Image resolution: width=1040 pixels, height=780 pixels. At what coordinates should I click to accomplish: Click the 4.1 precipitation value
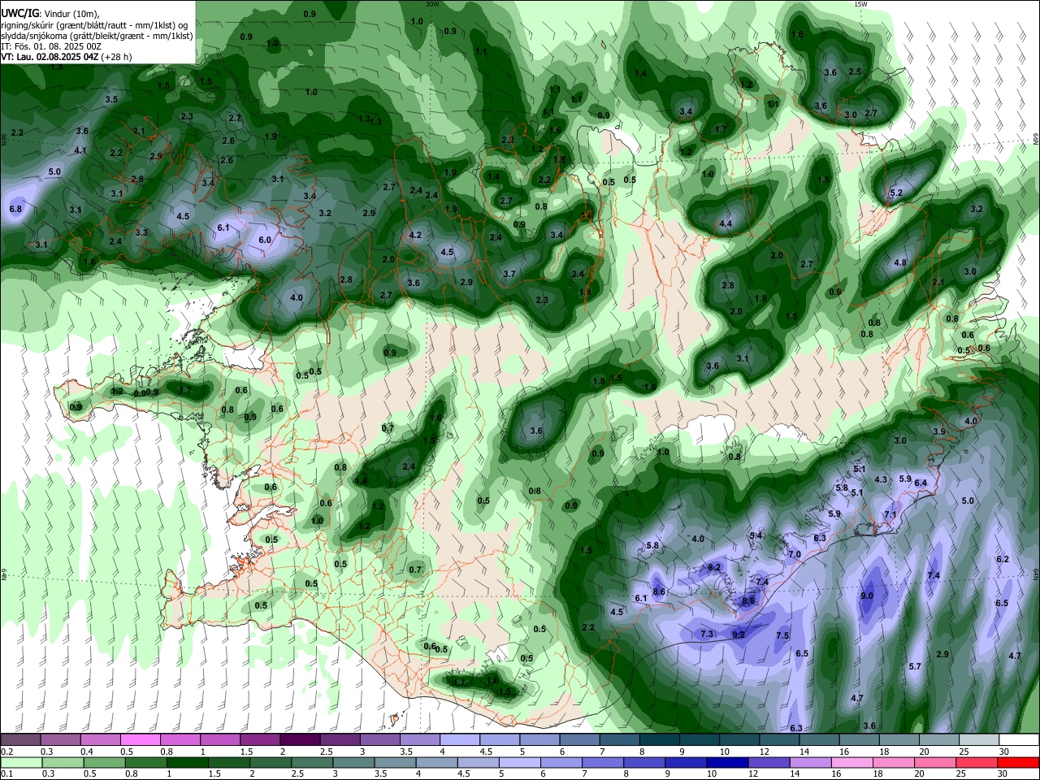pos(80,151)
